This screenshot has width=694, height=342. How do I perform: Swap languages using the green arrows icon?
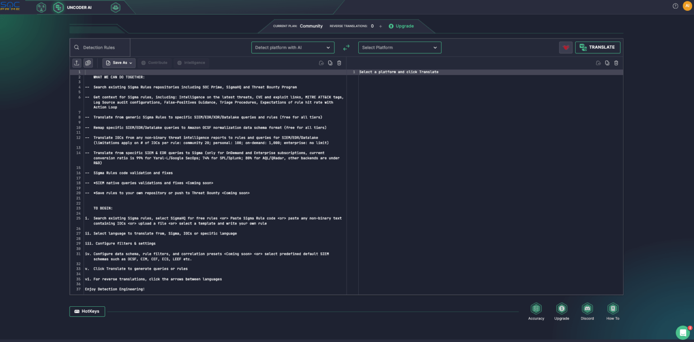coord(347,47)
